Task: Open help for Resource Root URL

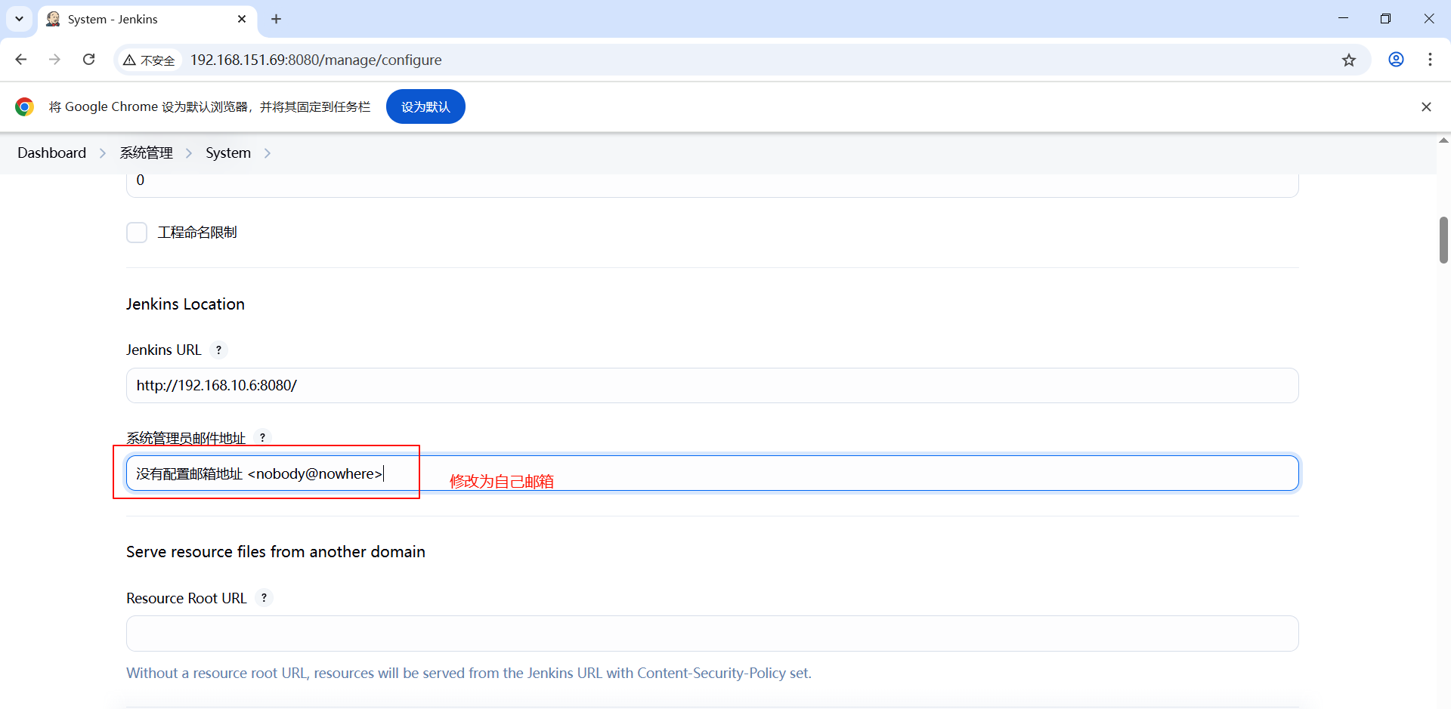Action: click(264, 598)
